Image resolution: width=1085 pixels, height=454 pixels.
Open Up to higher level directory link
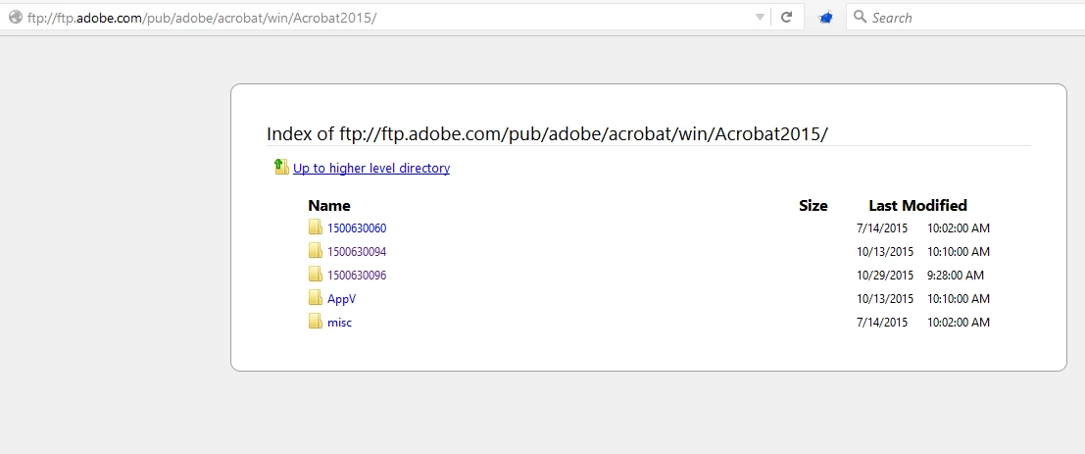[x=370, y=169]
